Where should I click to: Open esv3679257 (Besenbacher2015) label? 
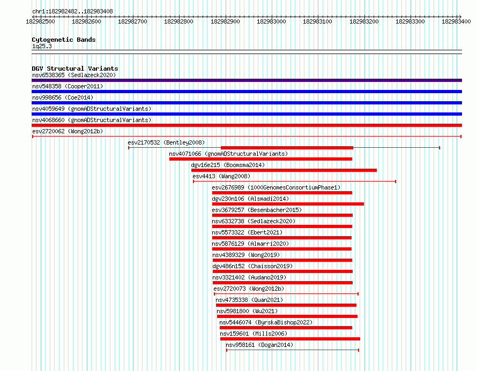click(x=257, y=210)
